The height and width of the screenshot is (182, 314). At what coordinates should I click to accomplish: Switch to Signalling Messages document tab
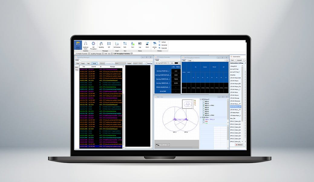(96, 53)
